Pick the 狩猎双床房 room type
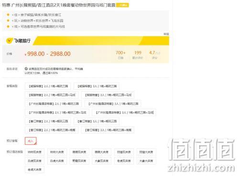Image resolution: width=239 pixels, height=176 pixels. coord(124,152)
